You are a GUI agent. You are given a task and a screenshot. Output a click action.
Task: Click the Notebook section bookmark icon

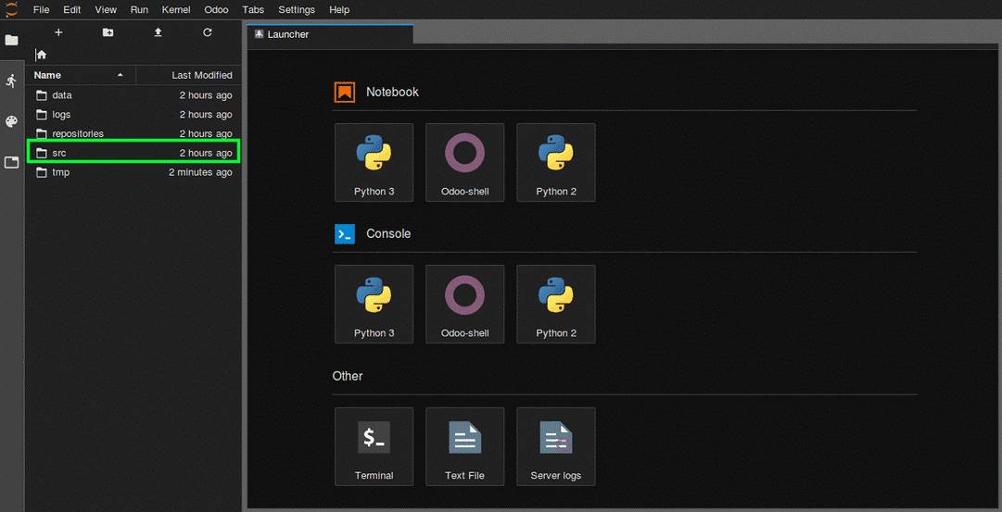coord(345,92)
